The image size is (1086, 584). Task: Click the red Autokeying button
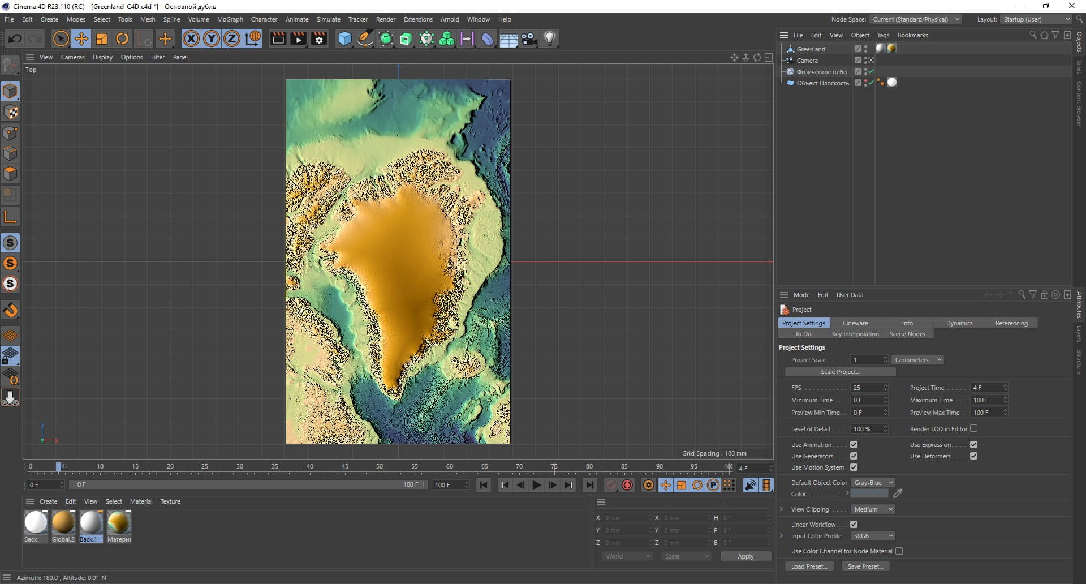point(627,485)
